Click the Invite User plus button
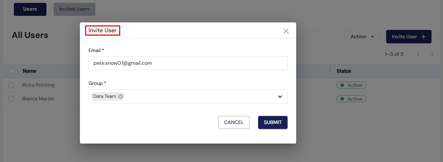Screen dimensions: 443x162 tap(408, 37)
